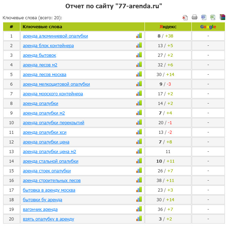The image size is (228, 226).
Task: Click label Ключевые слова (всего: 20)
Action: click(x=32, y=18)
